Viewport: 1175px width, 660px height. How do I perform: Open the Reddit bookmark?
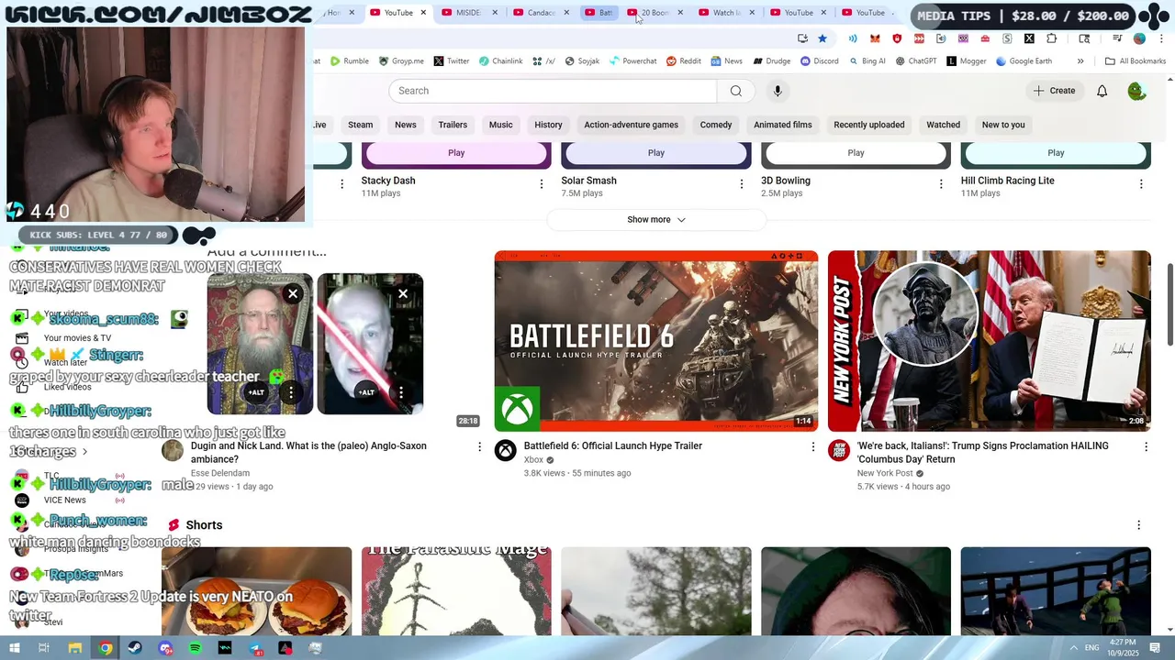click(684, 61)
